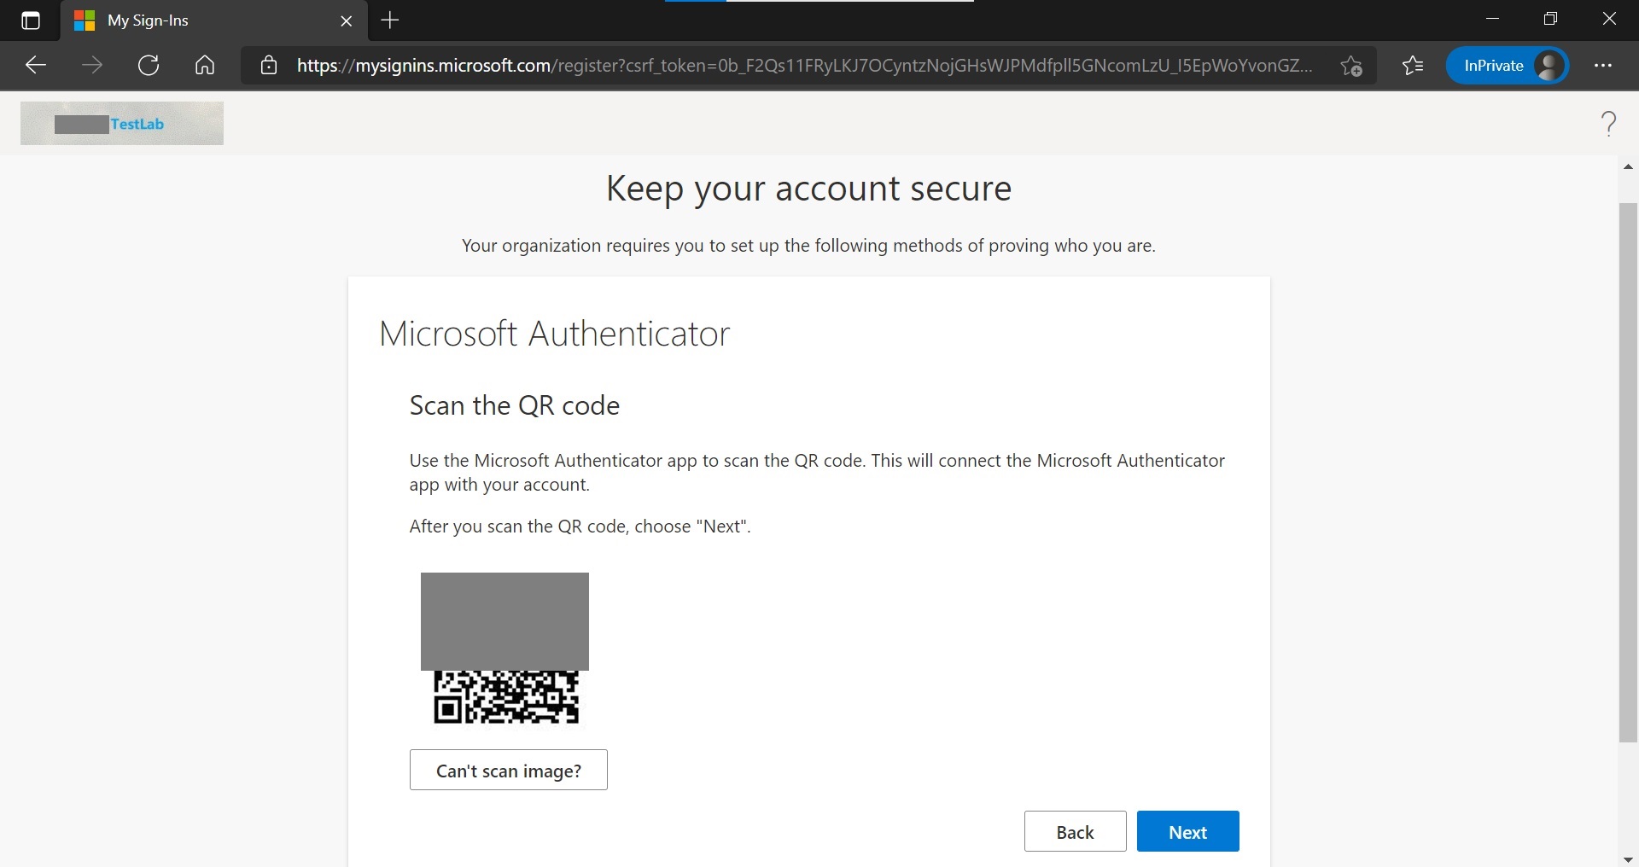This screenshot has width=1639, height=867.
Task: Open the browser home page
Action: pos(205,66)
